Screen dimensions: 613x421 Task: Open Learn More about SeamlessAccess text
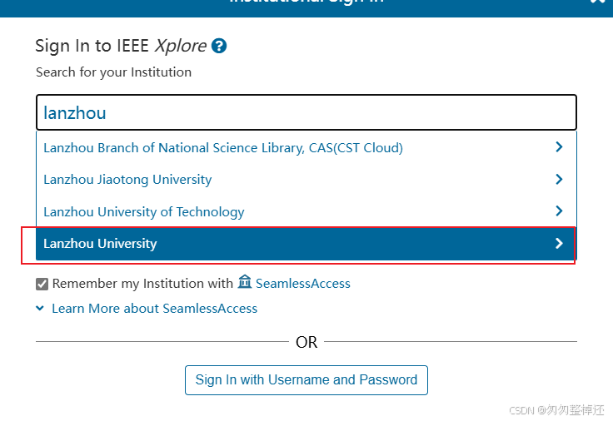tap(154, 309)
